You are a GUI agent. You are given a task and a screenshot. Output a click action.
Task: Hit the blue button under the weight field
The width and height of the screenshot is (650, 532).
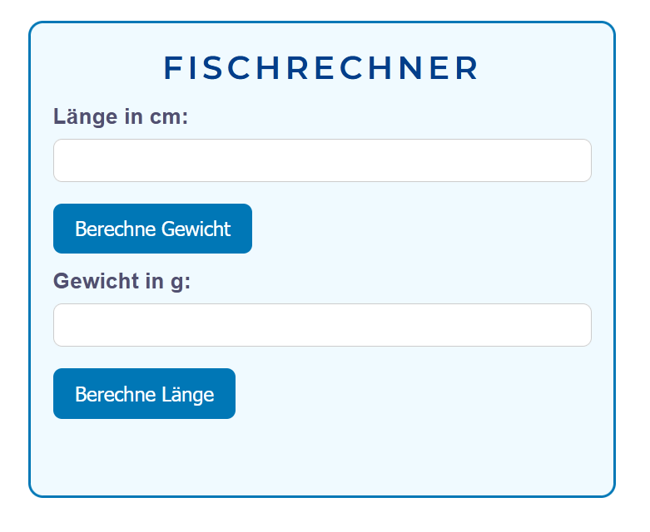[x=144, y=393]
